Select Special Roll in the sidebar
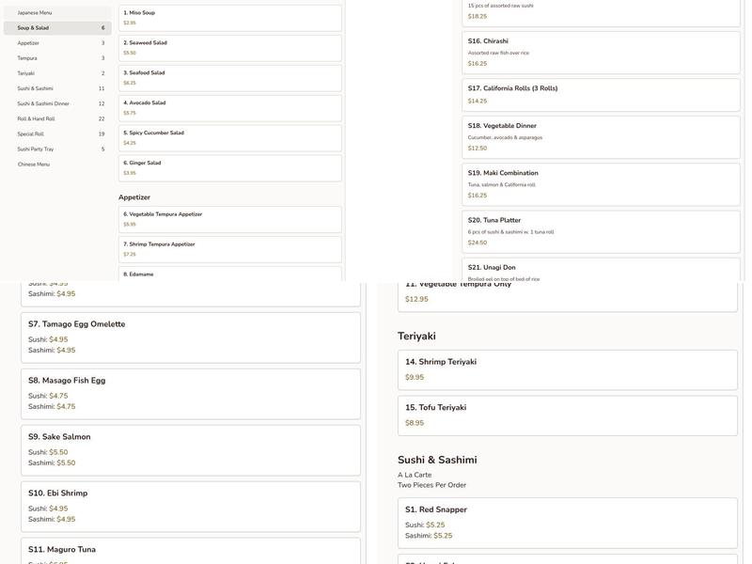The width and height of the screenshot is (752, 564). tap(56, 133)
